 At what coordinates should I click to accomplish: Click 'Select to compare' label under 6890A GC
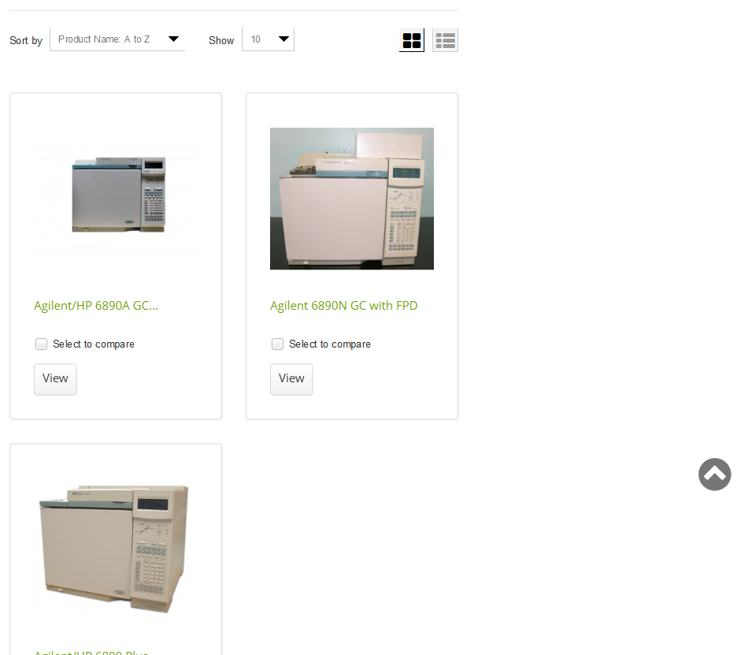coord(94,344)
